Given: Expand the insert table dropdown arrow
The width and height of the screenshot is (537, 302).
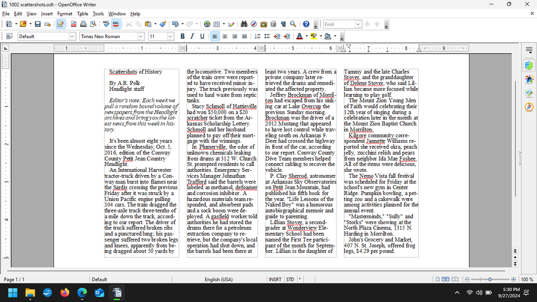Looking at the screenshot, I should click(x=224, y=25).
